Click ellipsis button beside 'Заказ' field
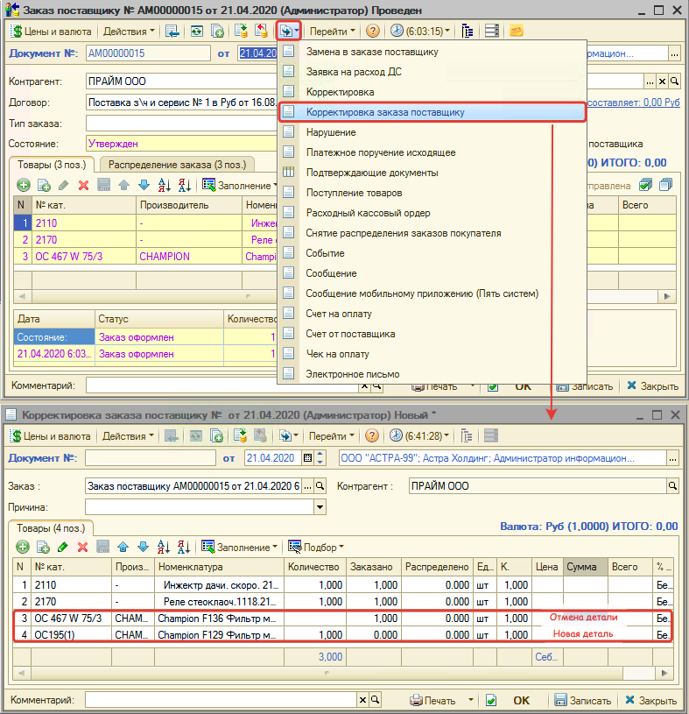Viewport: 689px width, 714px height. coord(308,486)
